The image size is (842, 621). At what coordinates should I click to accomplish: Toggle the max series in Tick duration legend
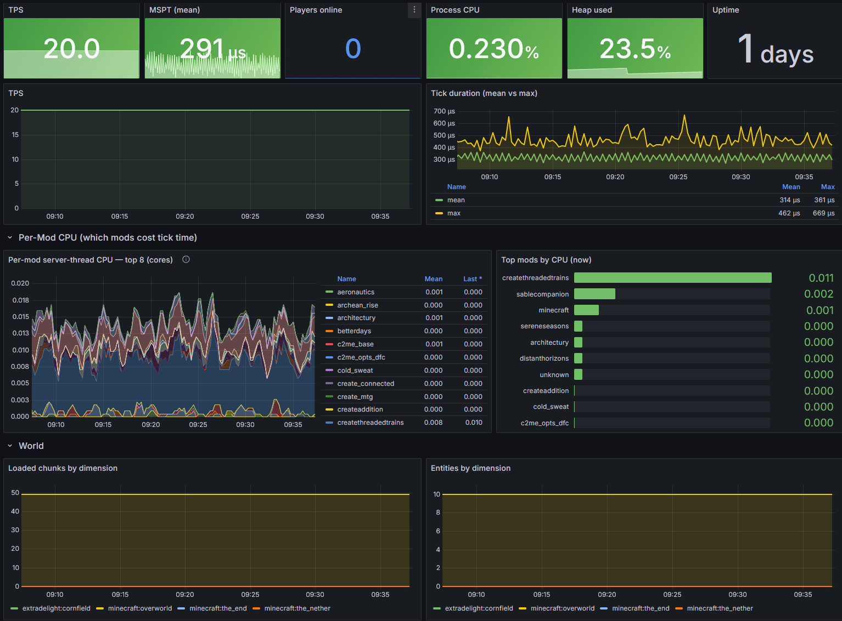point(454,213)
